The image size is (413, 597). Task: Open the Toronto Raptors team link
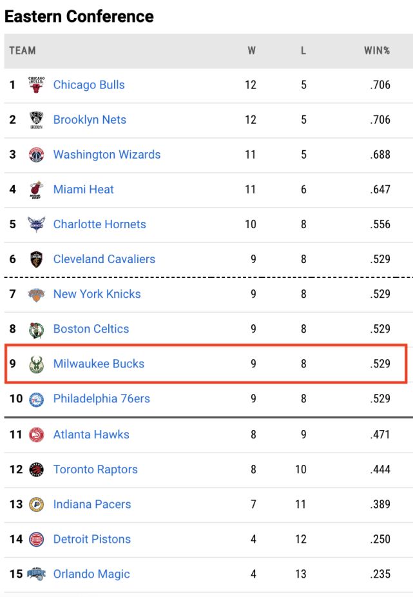pos(95,469)
